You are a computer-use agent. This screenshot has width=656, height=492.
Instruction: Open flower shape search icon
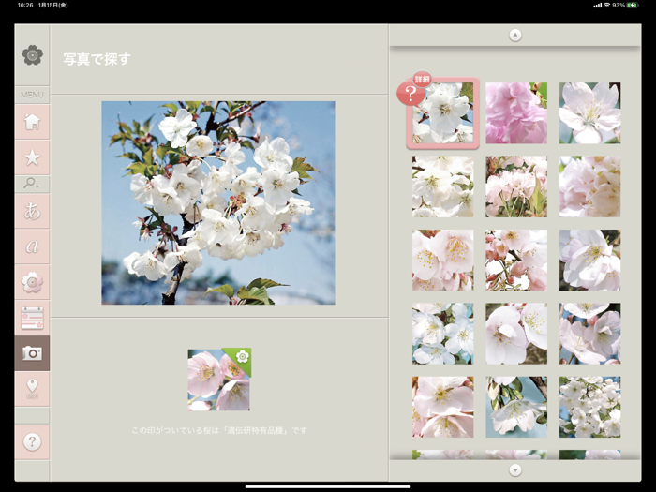32,282
